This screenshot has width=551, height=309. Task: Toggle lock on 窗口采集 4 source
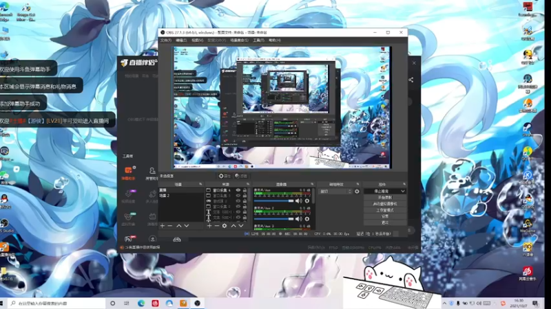pyautogui.click(x=245, y=190)
